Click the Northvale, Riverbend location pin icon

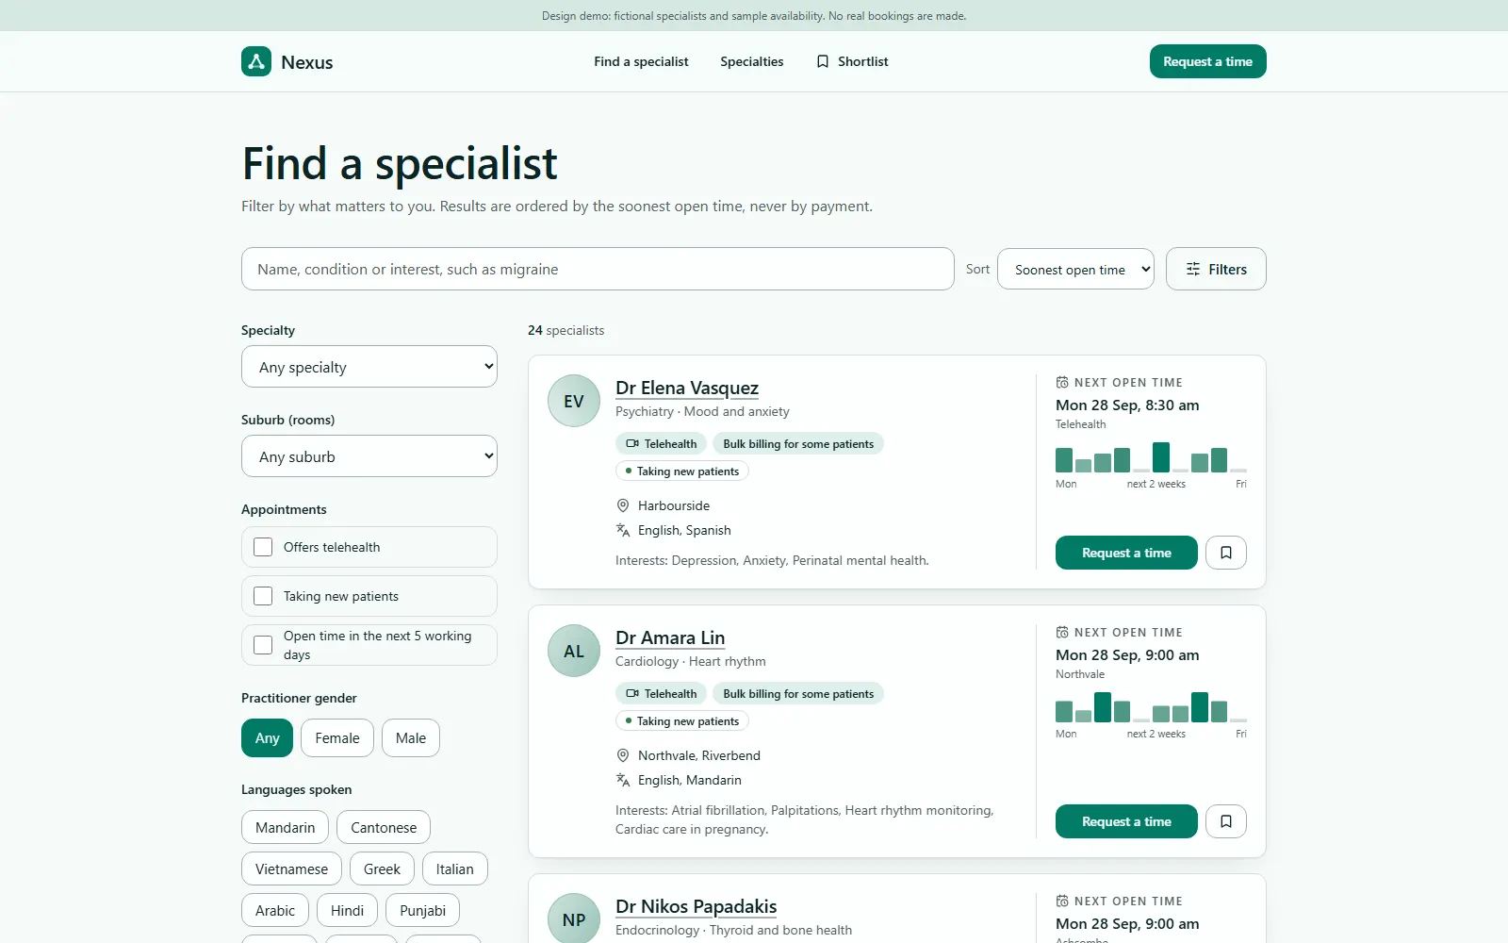623,755
